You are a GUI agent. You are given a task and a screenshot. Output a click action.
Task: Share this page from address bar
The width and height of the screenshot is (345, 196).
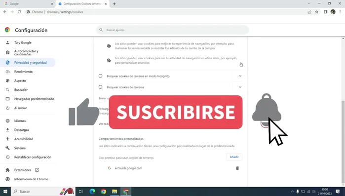309,12
